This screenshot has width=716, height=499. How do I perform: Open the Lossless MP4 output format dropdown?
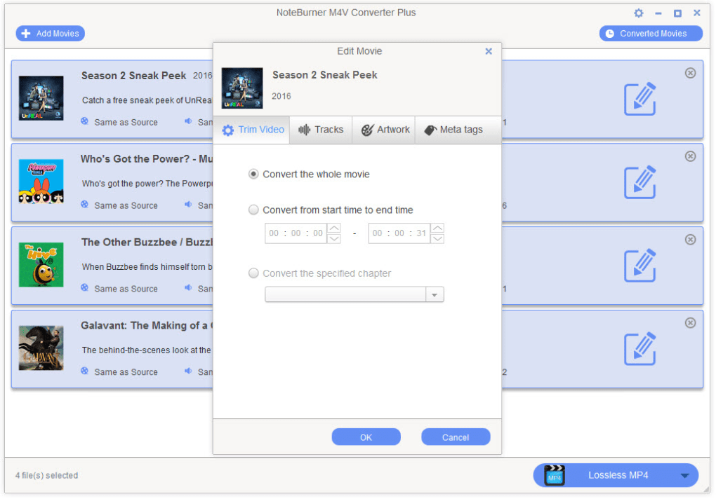click(x=684, y=475)
